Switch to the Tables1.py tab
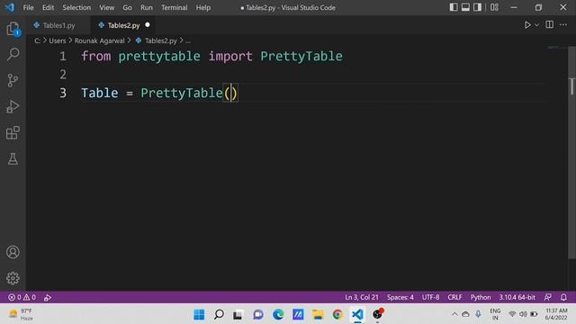 58,25
